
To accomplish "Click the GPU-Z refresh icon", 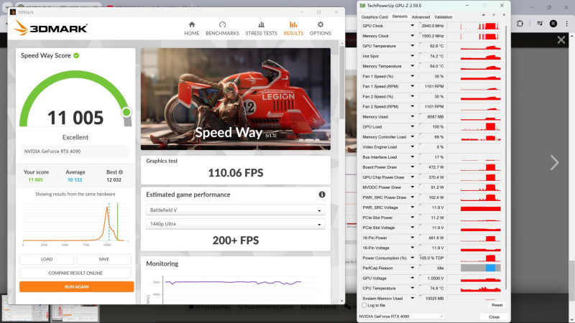I will click(x=494, y=15).
